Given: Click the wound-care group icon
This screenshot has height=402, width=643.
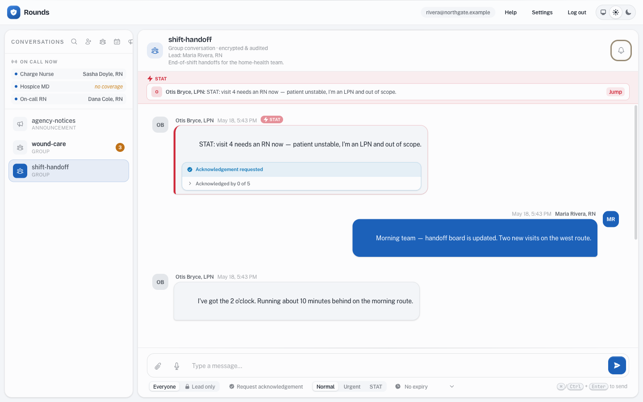Looking at the screenshot, I should point(20,147).
